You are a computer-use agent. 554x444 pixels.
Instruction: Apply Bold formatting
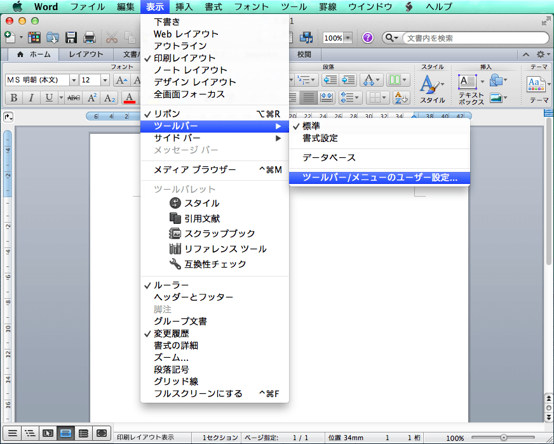[x=14, y=98]
